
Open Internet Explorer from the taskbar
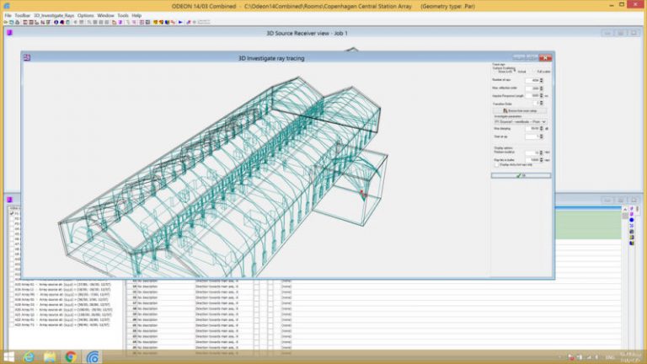click(x=29, y=356)
